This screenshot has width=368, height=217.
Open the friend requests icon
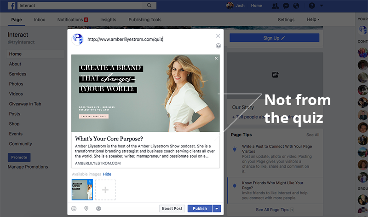click(x=275, y=6)
